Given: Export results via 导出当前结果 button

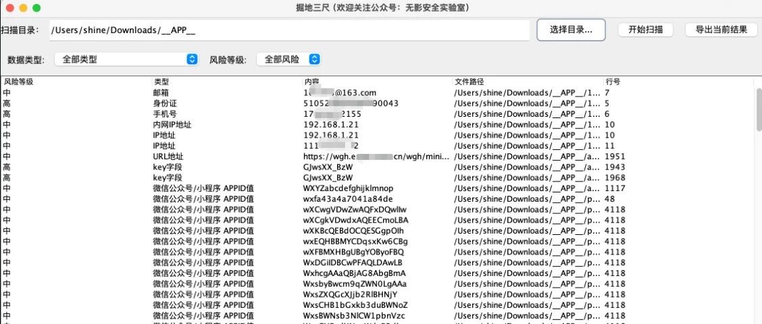Looking at the screenshot, I should [721, 30].
